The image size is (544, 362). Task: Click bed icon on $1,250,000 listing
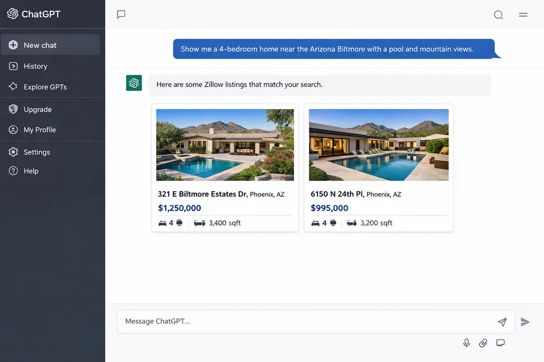tap(162, 223)
